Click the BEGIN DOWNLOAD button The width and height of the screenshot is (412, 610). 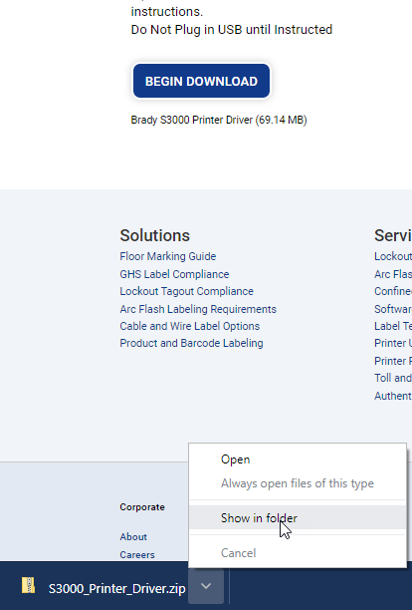202,81
